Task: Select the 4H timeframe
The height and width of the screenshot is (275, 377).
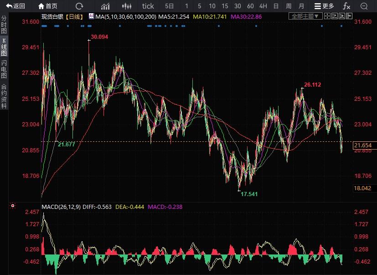Action: tap(263, 6)
